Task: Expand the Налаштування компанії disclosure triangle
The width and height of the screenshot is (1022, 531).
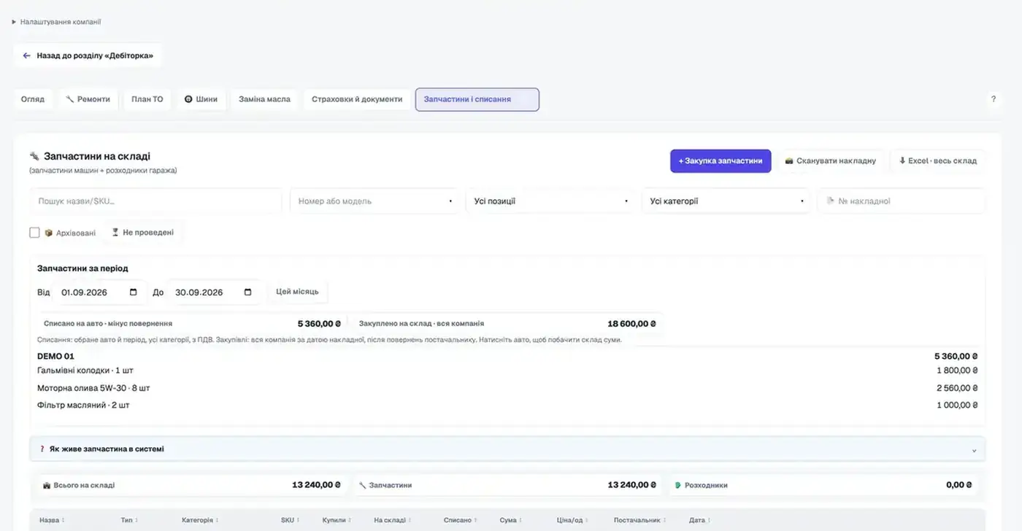Action: point(14,22)
